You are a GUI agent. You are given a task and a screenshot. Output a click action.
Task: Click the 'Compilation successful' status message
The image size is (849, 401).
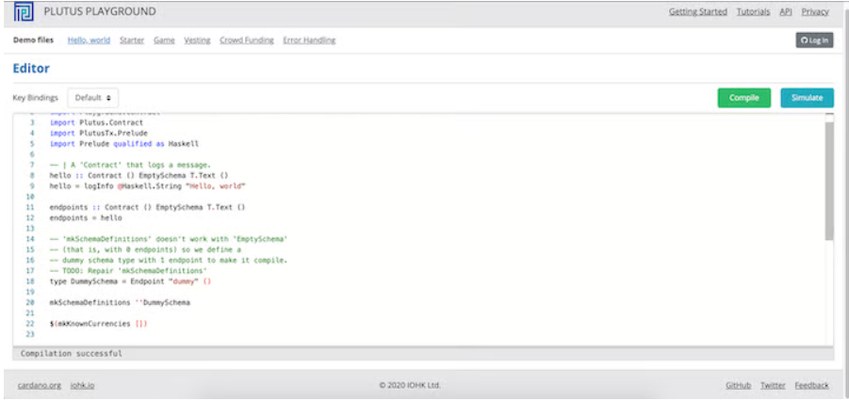click(x=72, y=353)
